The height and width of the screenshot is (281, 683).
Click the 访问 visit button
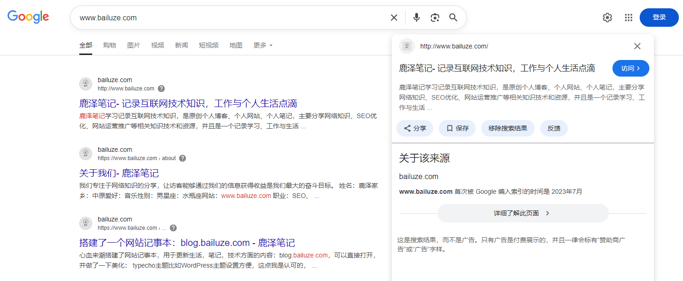[x=630, y=68]
